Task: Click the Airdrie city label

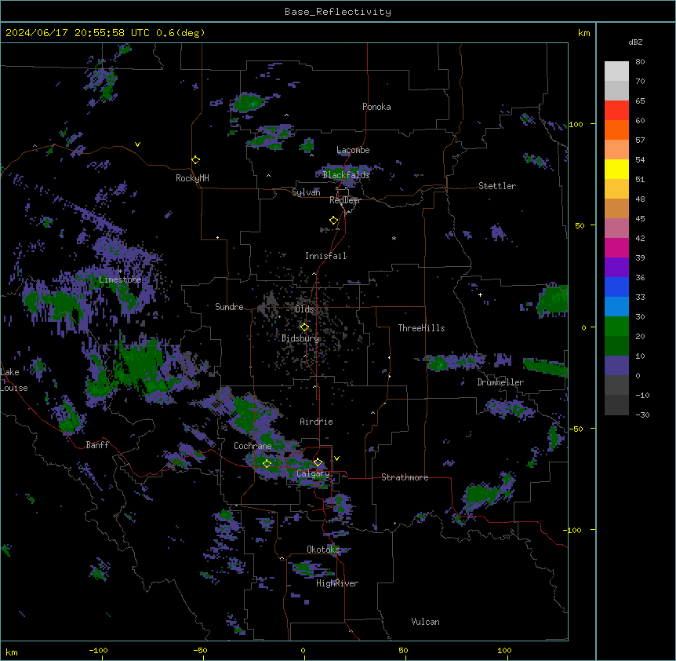Action: 317,422
